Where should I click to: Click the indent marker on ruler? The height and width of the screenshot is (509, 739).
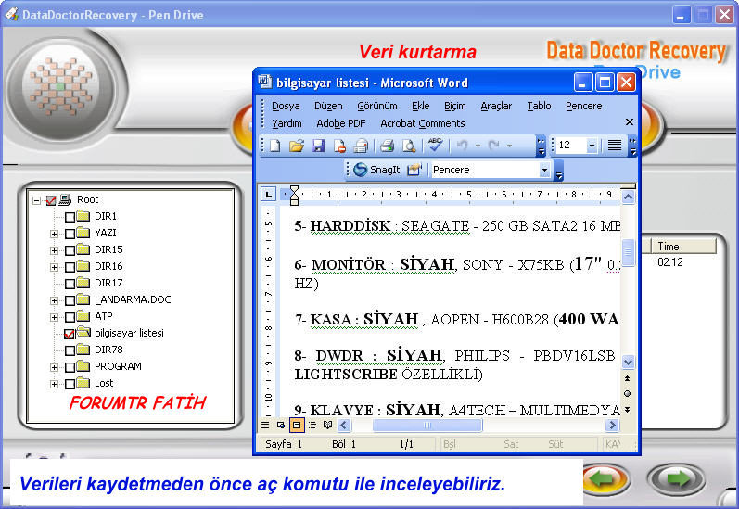pyautogui.click(x=294, y=195)
